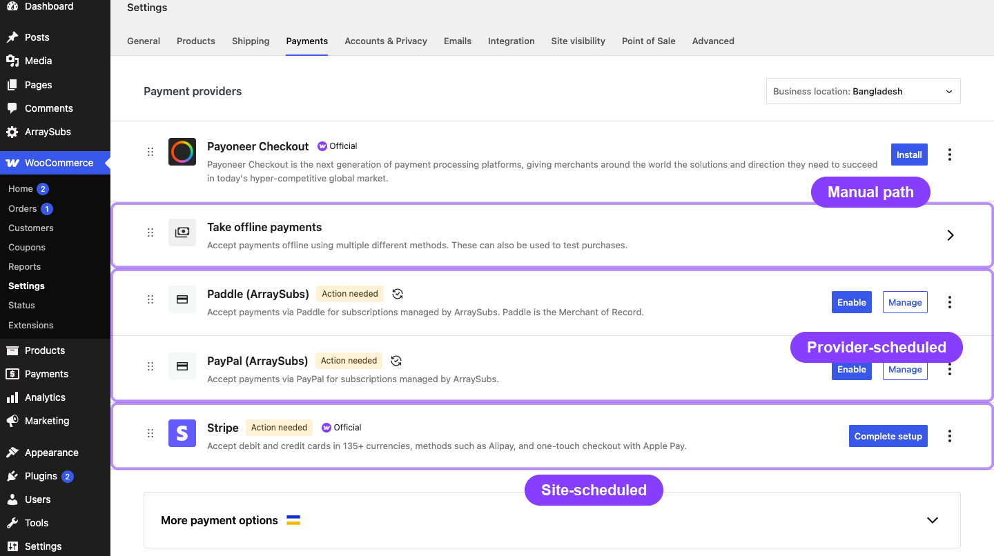Enable PayPal (ArraySubs) gateway
The image size is (994, 556).
(x=852, y=369)
